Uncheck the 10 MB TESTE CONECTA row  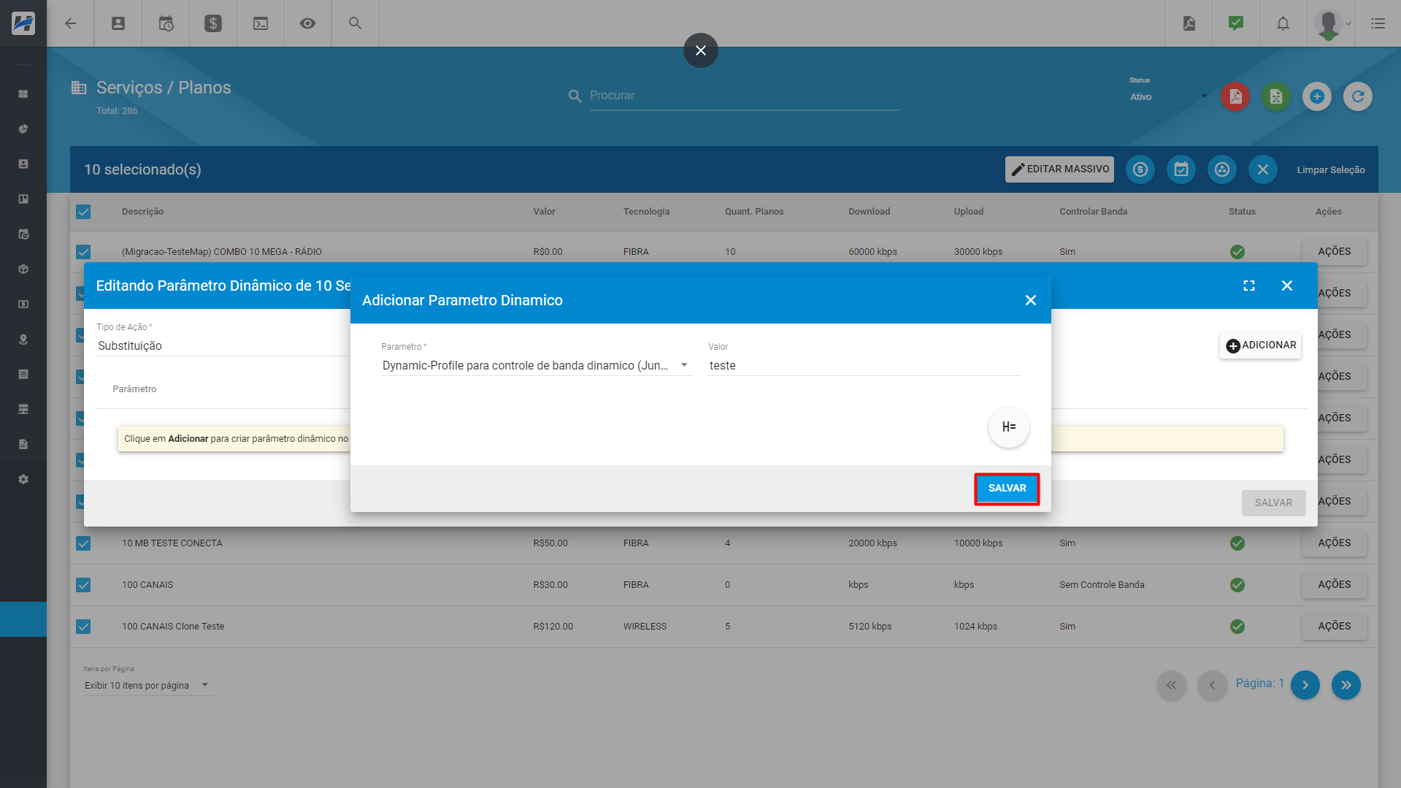pyautogui.click(x=83, y=543)
